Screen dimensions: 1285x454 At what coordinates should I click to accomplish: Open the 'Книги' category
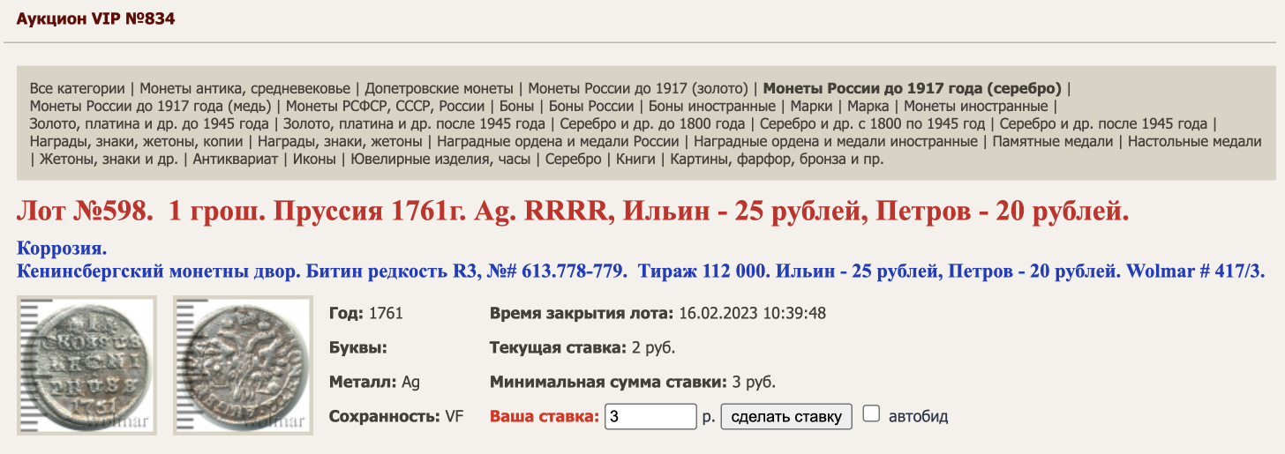click(x=635, y=160)
